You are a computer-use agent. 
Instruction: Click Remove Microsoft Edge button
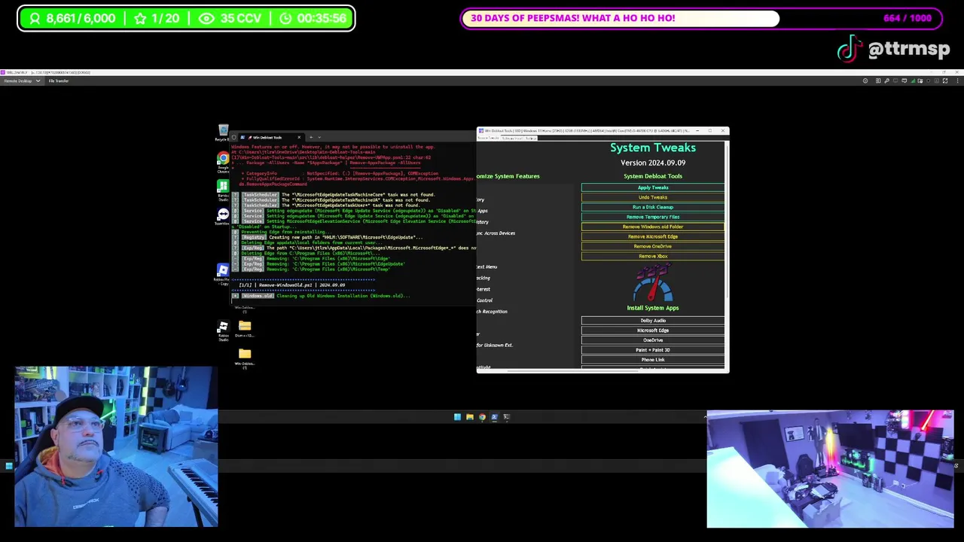tap(653, 236)
